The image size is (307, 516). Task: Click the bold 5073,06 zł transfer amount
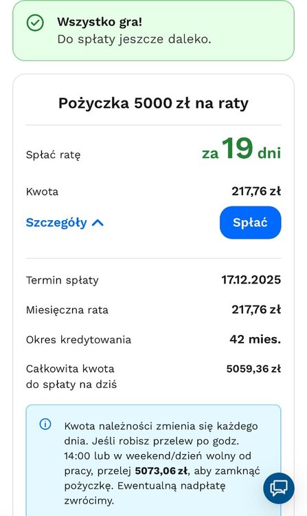(x=161, y=471)
